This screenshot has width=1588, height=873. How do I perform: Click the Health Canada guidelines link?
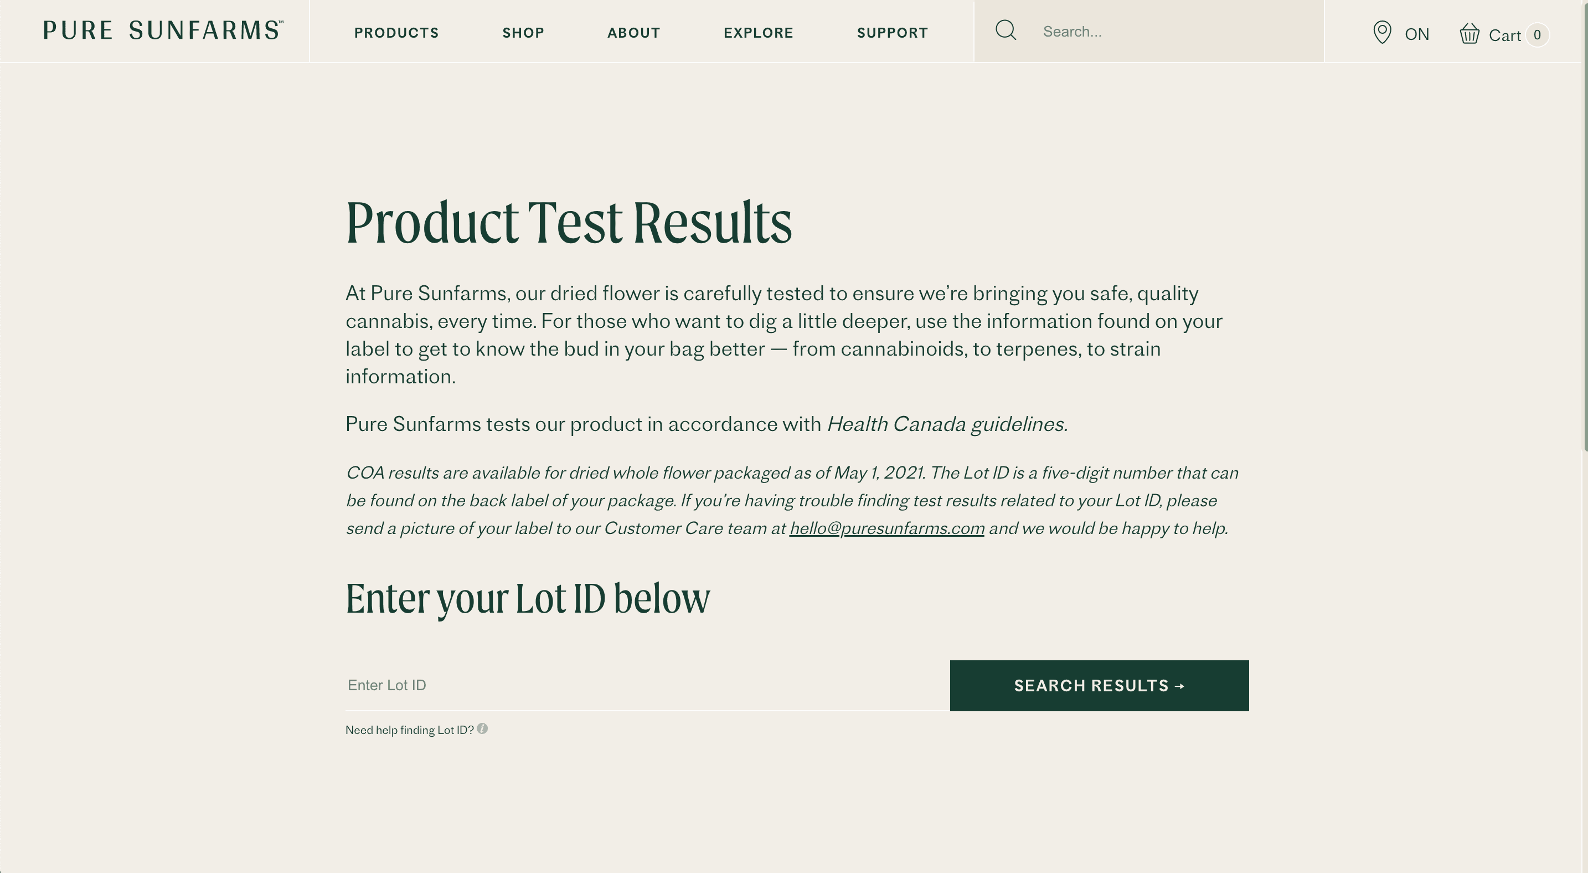947,424
